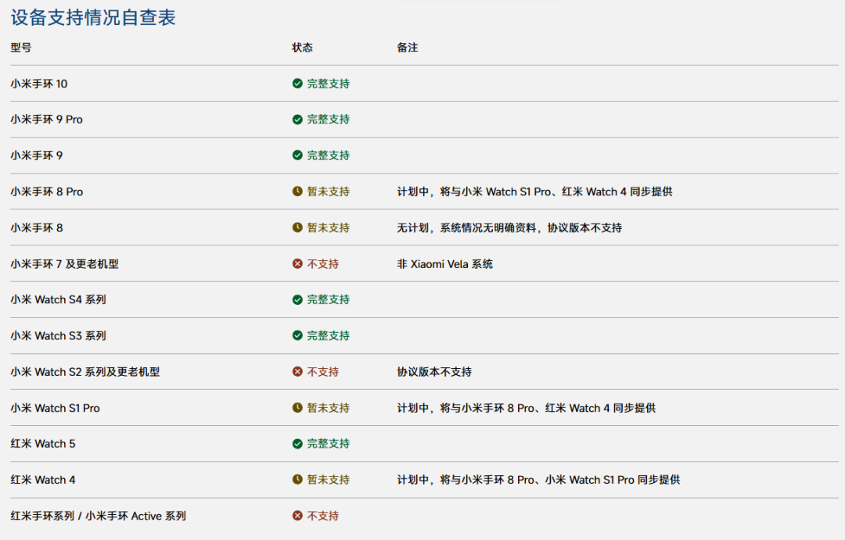Click the clock icon for 小米手环 8 Pro

[x=297, y=191]
